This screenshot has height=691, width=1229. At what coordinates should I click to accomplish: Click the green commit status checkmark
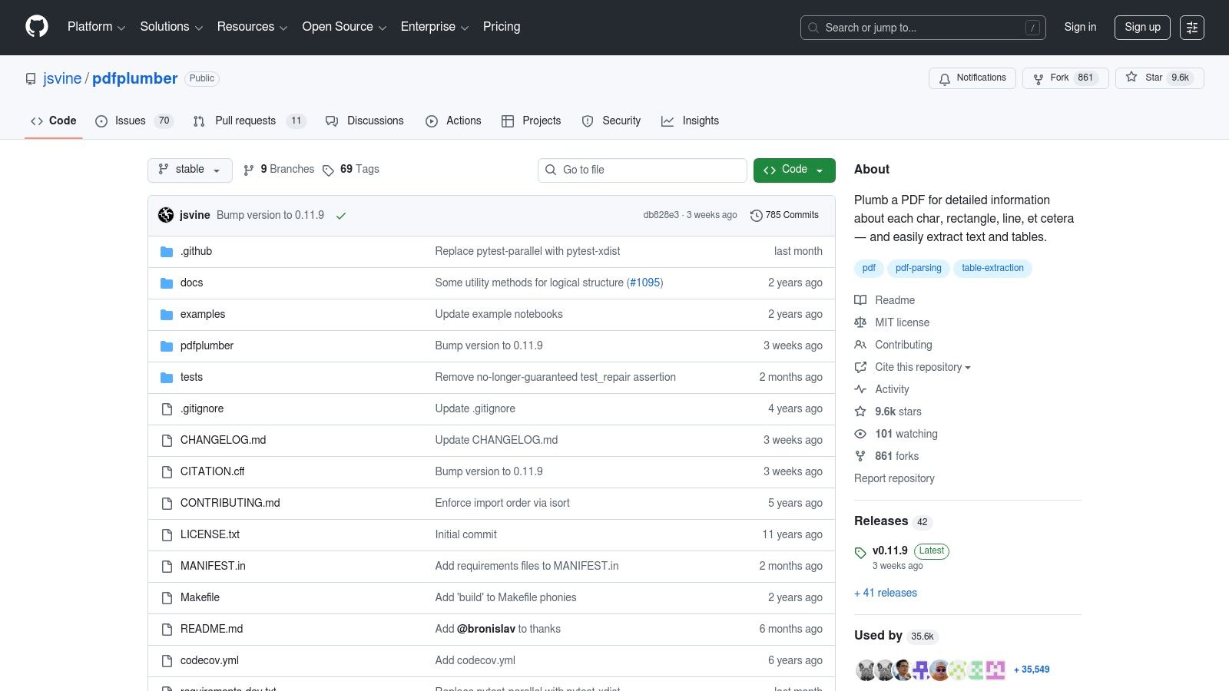341,216
